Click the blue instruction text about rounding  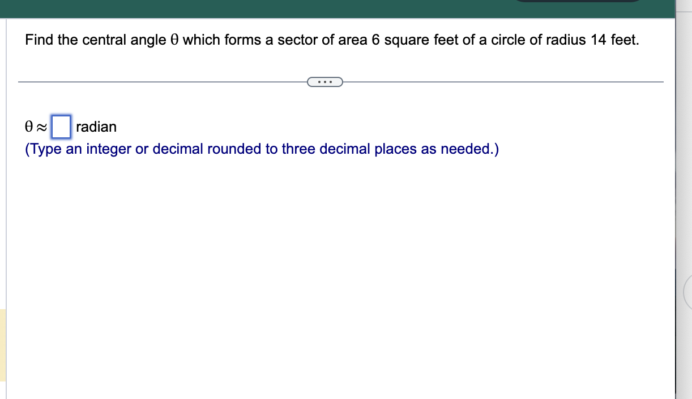pyautogui.click(x=260, y=149)
